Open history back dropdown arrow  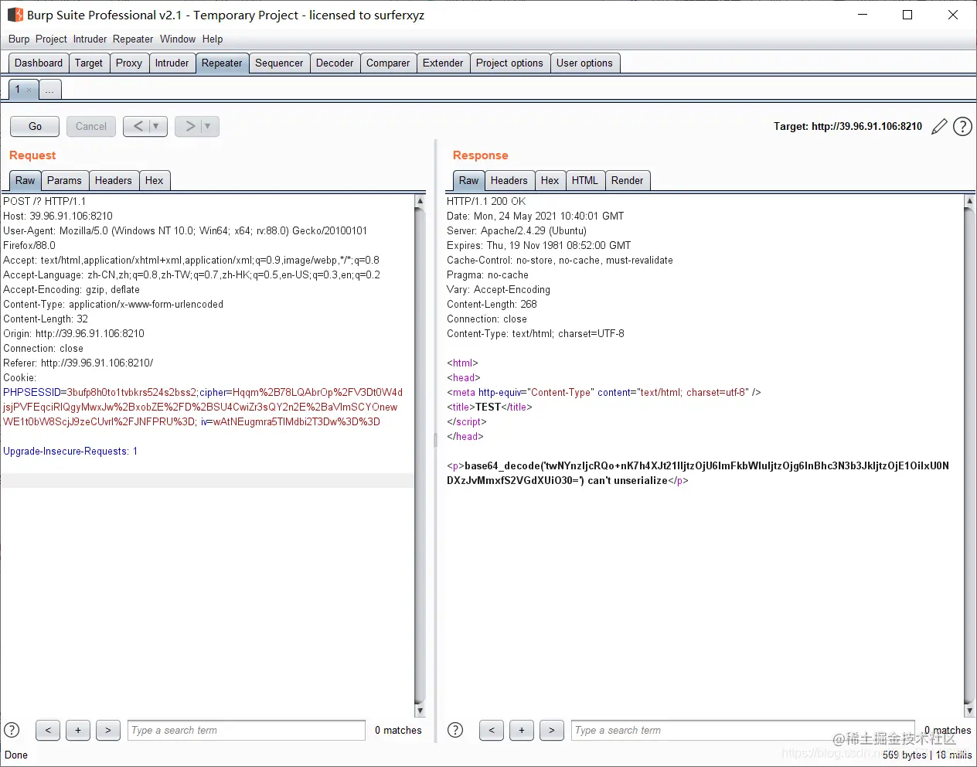tap(156, 126)
